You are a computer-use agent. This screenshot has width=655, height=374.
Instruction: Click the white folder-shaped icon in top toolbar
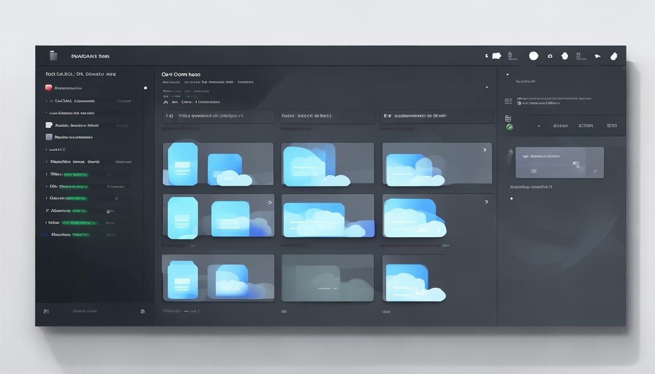click(x=497, y=56)
